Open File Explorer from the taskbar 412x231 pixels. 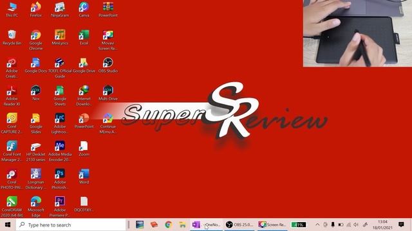point(182,225)
